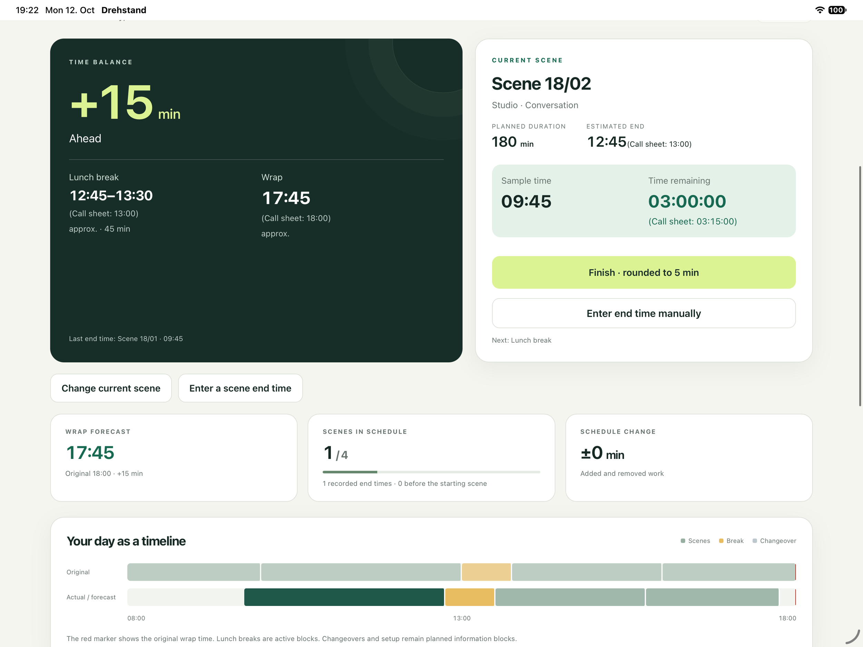Click Last end time: Scene 18/01 text

(126, 339)
